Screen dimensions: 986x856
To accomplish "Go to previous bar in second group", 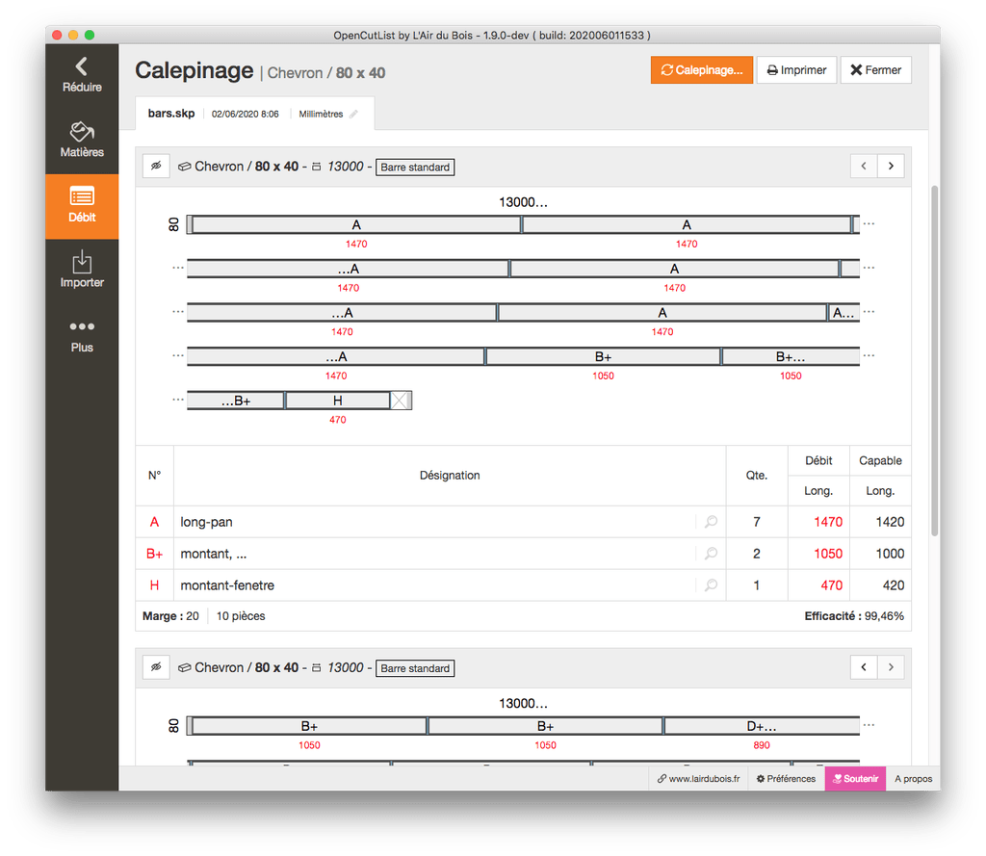I will click(x=864, y=667).
